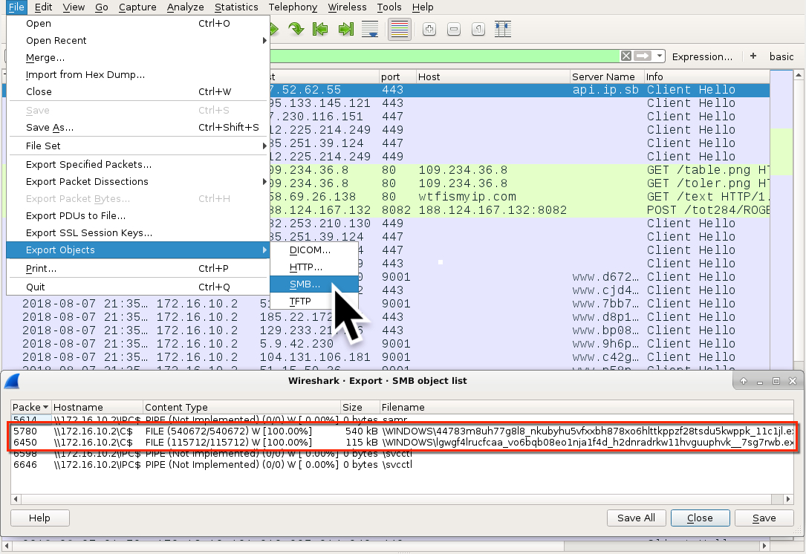This screenshot has height=554, width=806.
Task: Open the Capture menu
Action: click(x=137, y=7)
